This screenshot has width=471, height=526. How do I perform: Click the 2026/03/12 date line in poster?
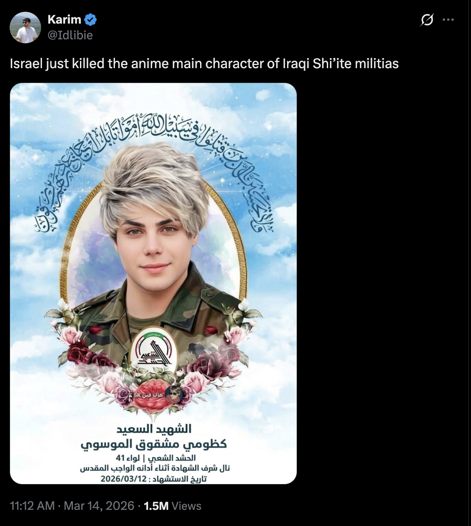tap(154, 478)
